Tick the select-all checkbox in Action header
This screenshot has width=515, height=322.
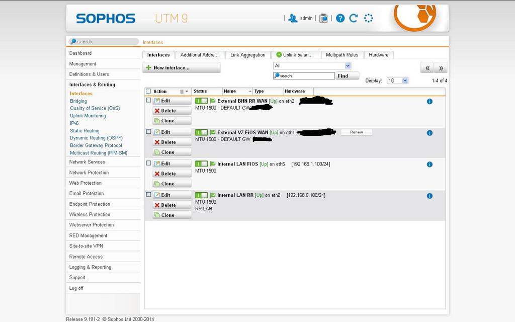pyautogui.click(x=148, y=92)
